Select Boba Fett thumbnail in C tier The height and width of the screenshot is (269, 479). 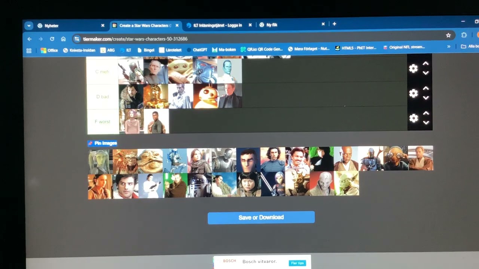pos(131,71)
